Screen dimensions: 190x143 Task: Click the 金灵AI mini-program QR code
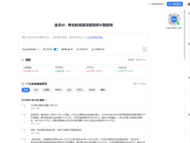click(x=174, y=19)
